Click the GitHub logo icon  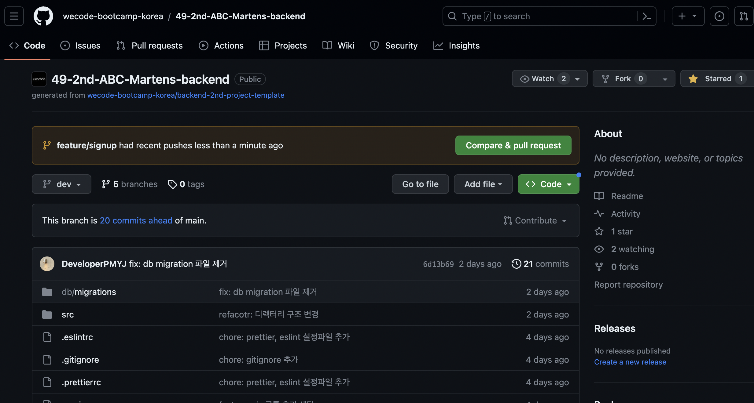point(43,16)
